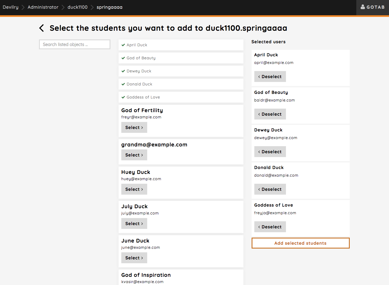Click the checkmark next to Goddess of Love

pyautogui.click(x=123, y=97)
